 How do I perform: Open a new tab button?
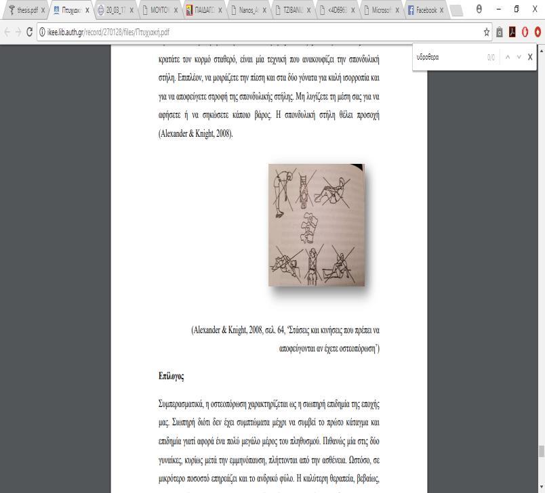point(457,11)
